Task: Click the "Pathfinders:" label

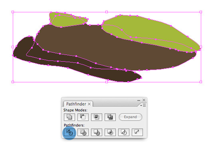Action: [74, 125]
